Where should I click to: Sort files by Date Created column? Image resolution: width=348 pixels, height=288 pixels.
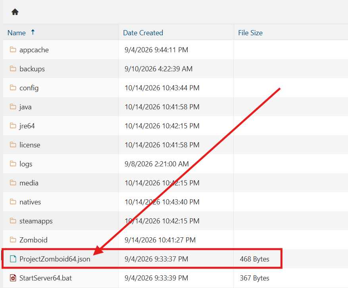coord(143,33)
